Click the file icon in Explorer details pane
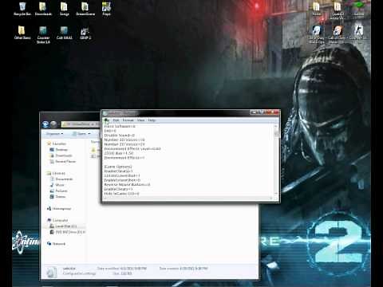 click(x=52, y=272)
